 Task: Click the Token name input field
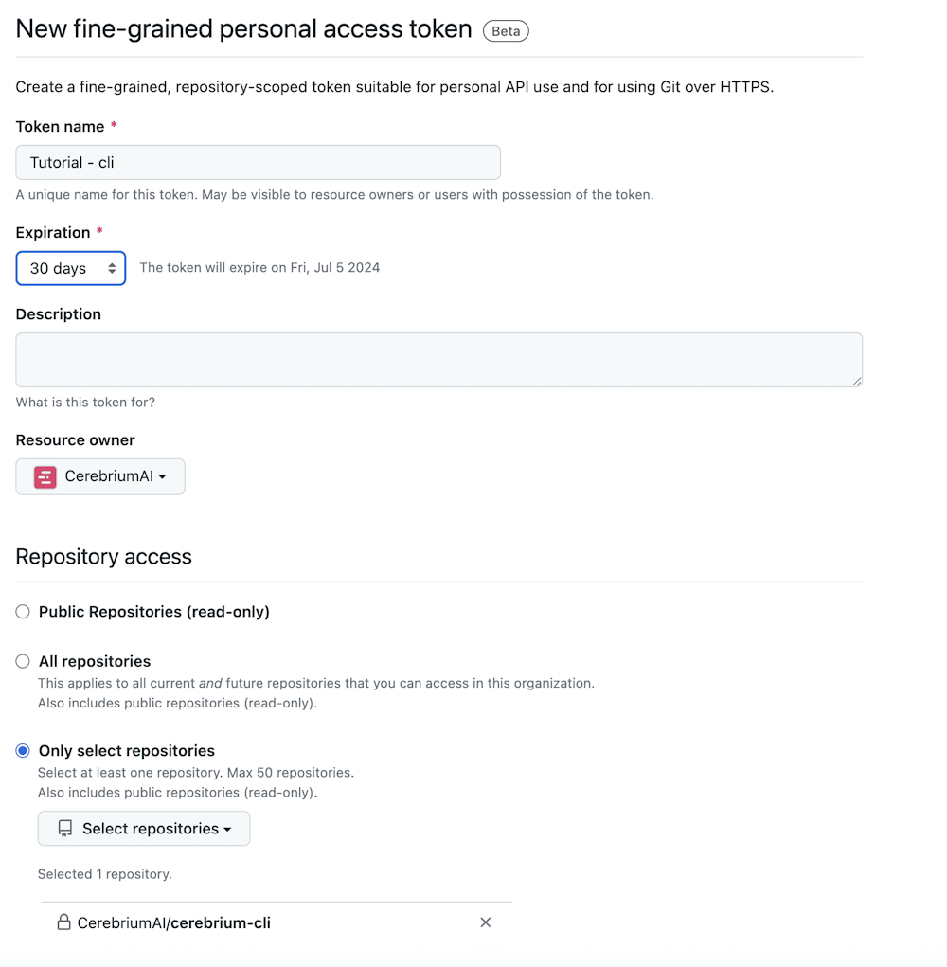258,162
